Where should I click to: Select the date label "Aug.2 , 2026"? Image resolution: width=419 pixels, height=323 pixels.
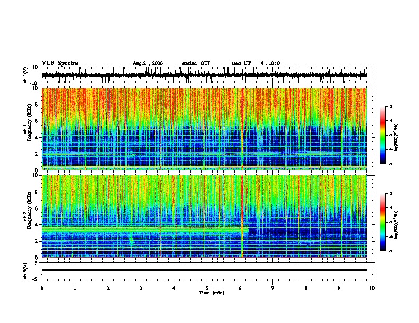[x=148, y=63]
